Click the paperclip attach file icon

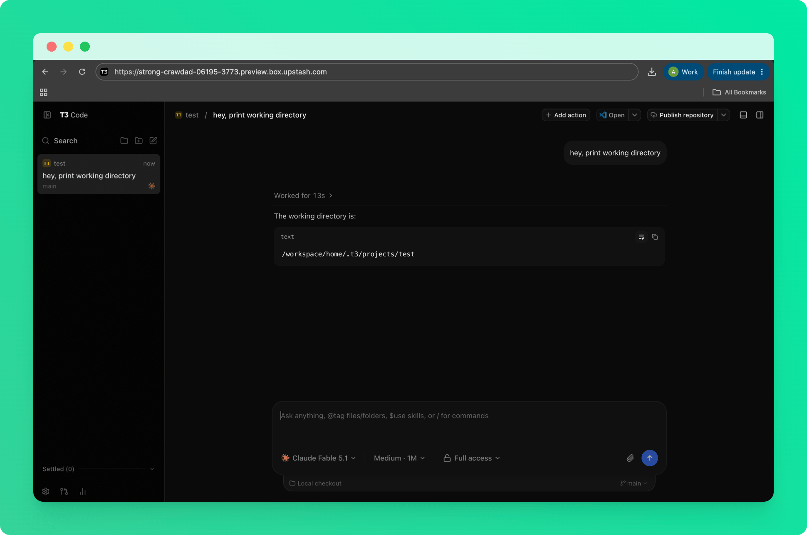(x=630, y=458)
